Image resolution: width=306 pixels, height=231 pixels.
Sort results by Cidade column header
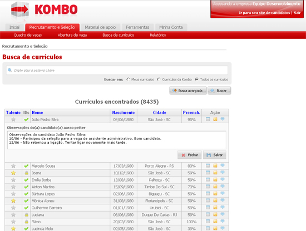pyautogui.click(x=159, y=113)
